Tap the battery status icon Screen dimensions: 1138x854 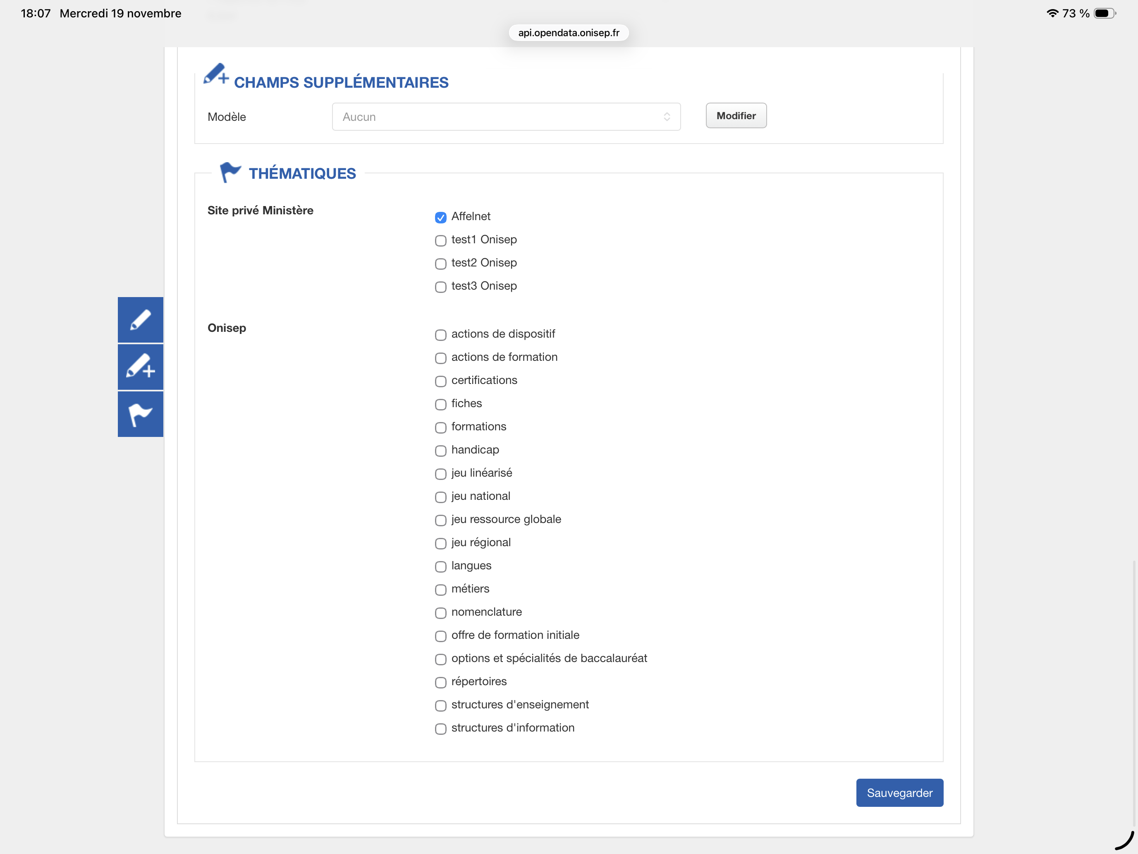1104,13
